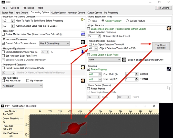Enable Auto Object Detection Threshold checkbox
Image resolution: width=173 pixels, height=138 pixels.
click(90, 45)
